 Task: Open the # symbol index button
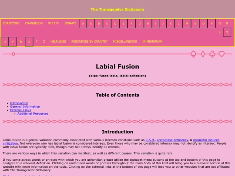(x=83, y=23)
